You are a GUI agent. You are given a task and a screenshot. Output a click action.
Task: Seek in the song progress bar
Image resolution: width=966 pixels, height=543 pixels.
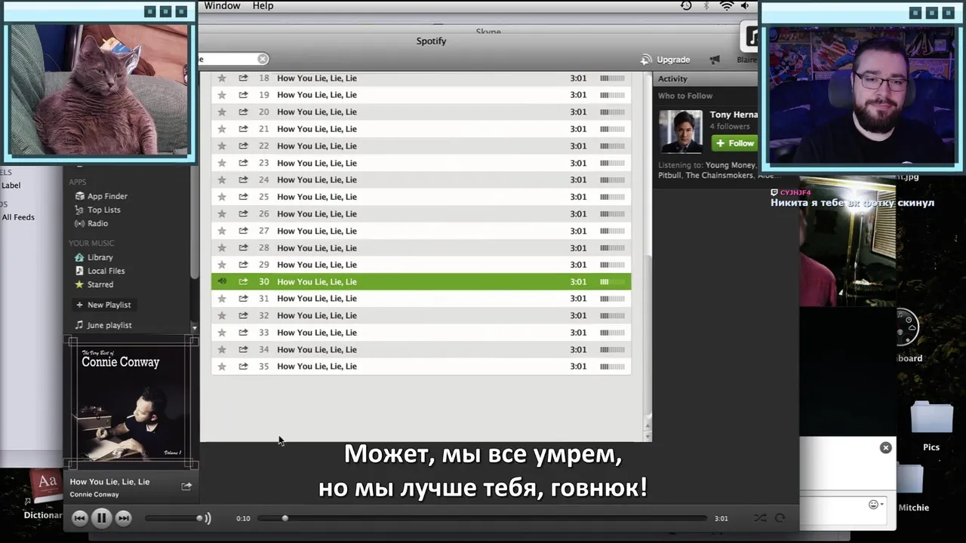point(483,518)
